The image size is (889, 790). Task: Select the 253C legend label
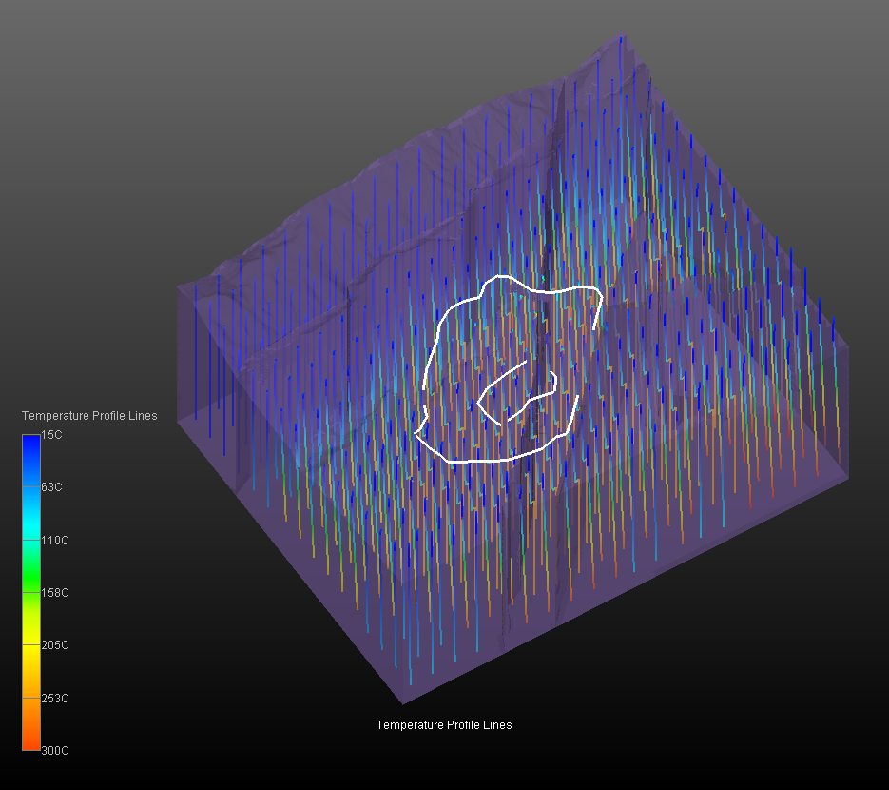54,699
